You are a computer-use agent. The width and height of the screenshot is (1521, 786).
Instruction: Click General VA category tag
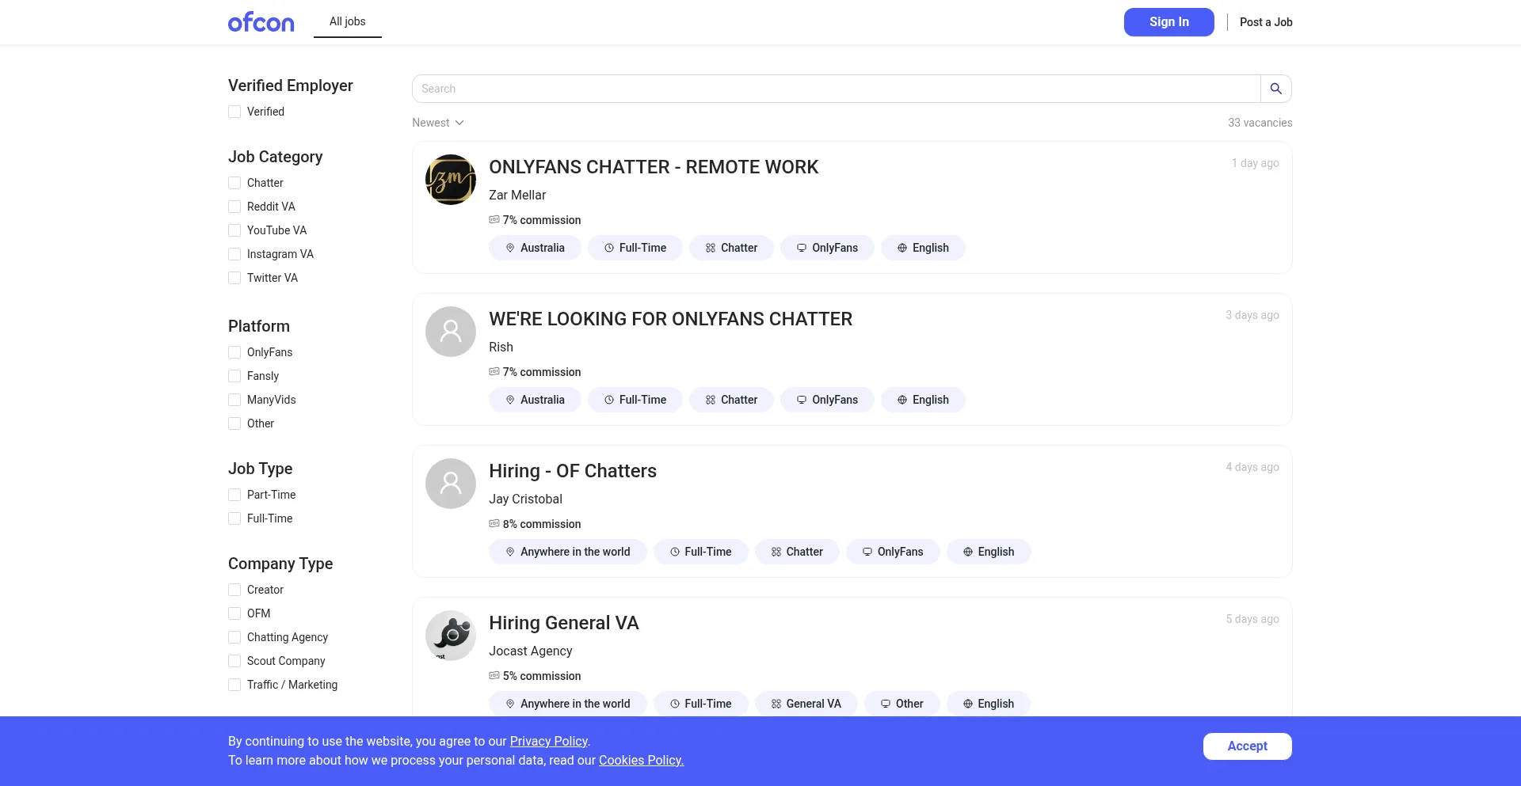pyautogui.click(x=806, y=704)
